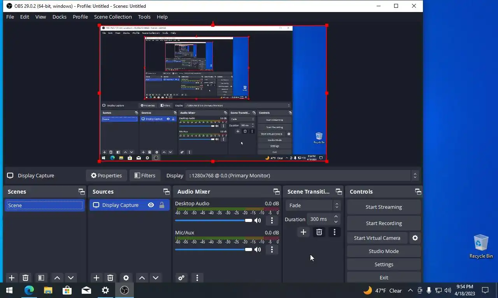498x298 pixels.
Task: Delete scene transition with trash icon
Action: 319,232
